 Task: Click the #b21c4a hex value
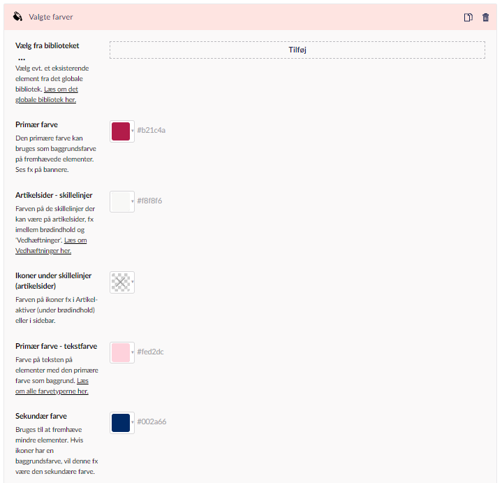point(151,131)
